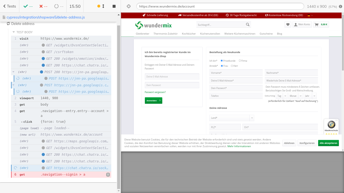Click the Trusted Shops Käuferschutz badge

pos(331,127)
